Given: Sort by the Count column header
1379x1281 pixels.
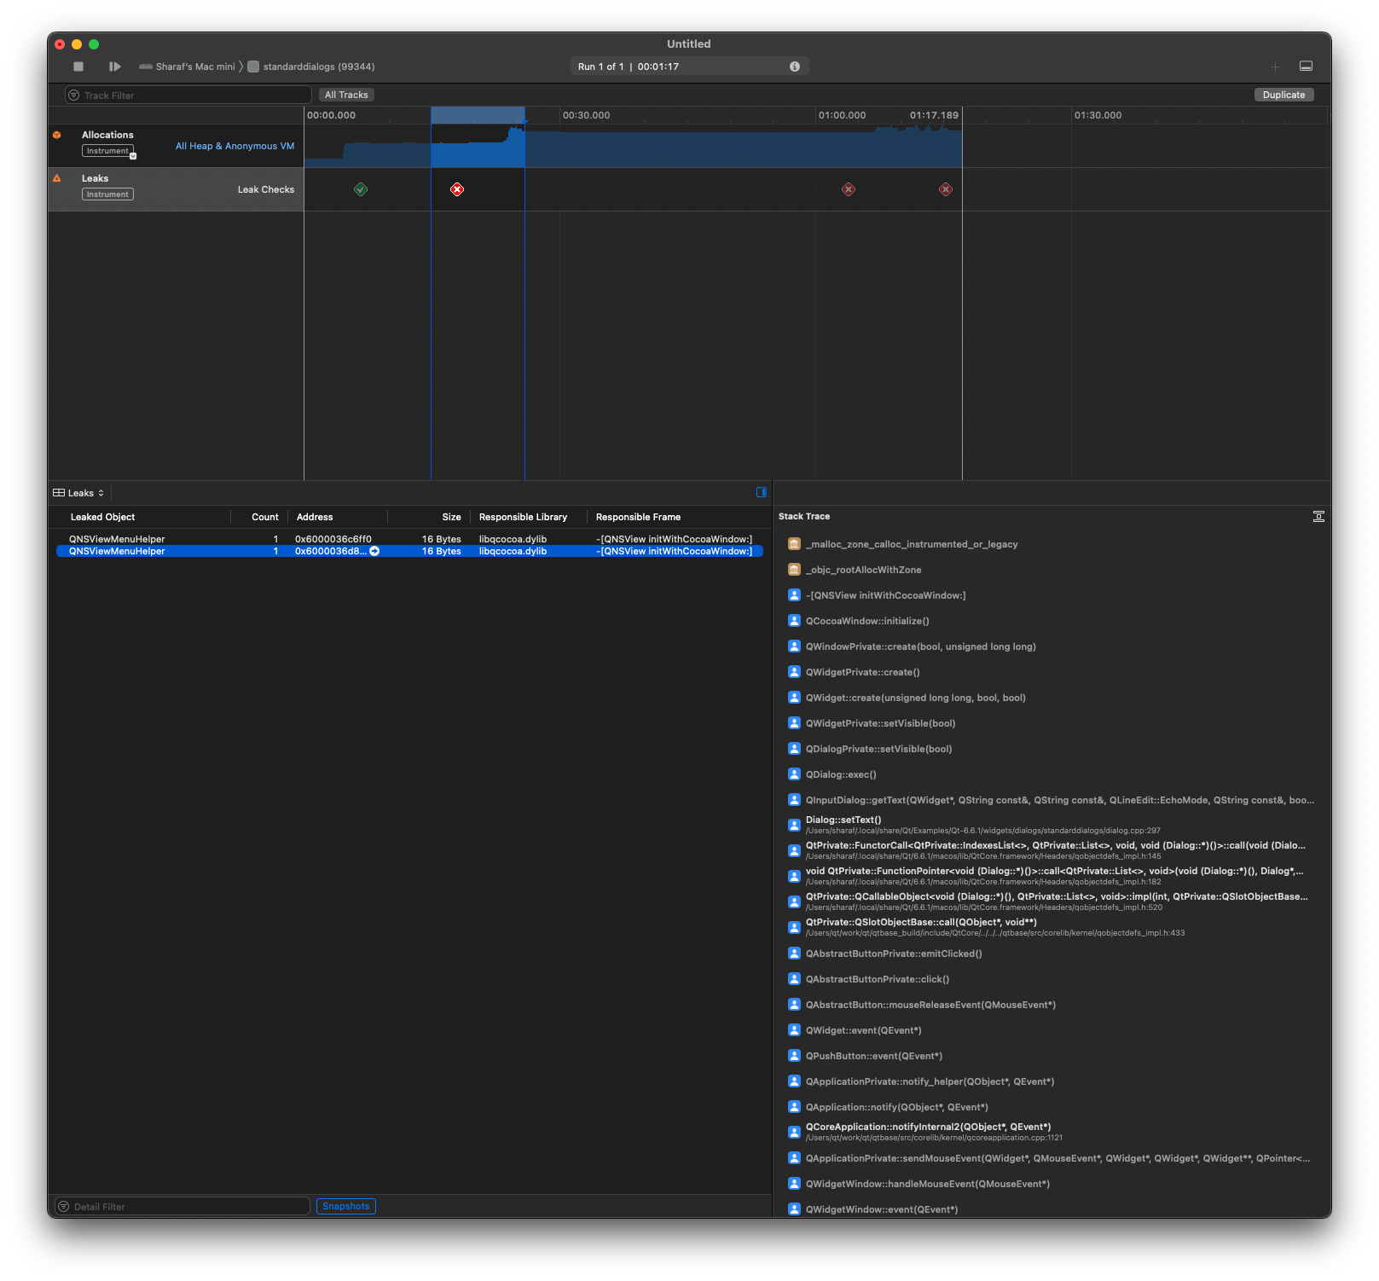Looking at the screenshot, I should pyautogui.click(x=265, y=517).
